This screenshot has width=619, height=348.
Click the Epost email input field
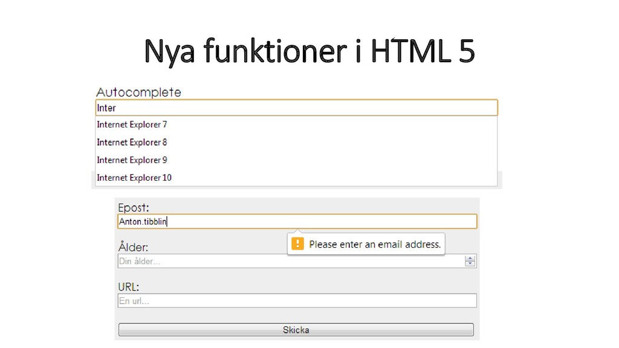(x=297, y=221)
